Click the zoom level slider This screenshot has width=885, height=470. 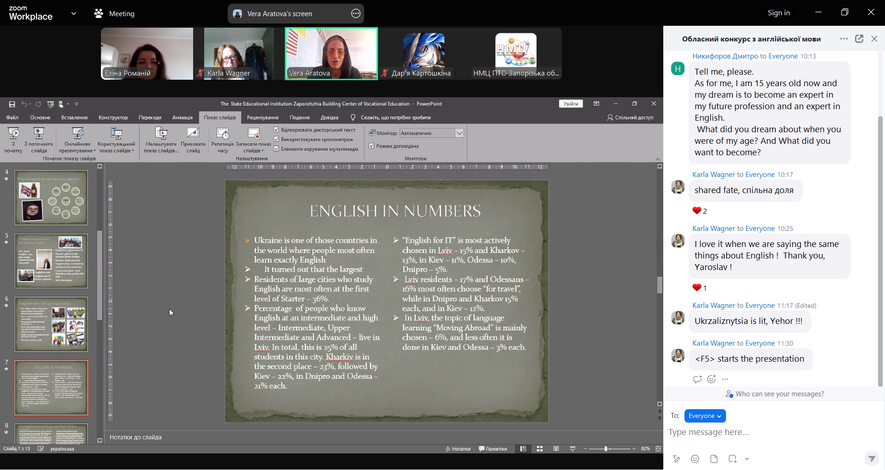point(607,449)
